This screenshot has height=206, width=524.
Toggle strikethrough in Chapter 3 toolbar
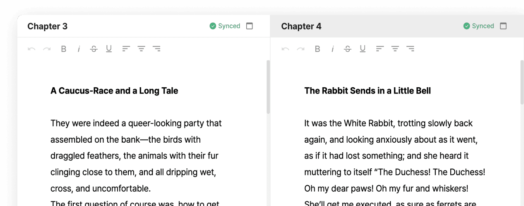pyautogui.click(x=94, y=49)
